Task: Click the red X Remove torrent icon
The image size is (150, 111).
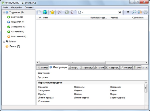Action: (59, 12)
